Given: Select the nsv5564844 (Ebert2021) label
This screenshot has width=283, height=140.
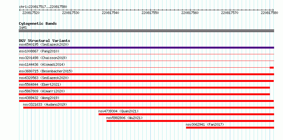Looking at the screenshot, I should pos(40,84).
